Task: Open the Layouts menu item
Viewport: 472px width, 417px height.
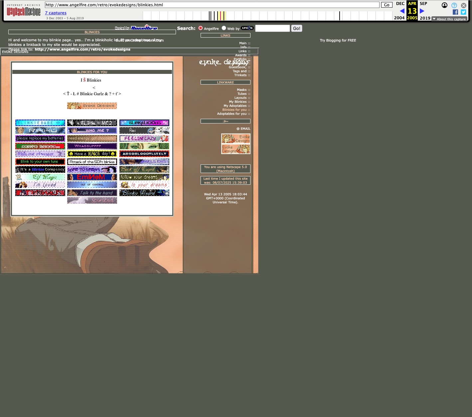Action: coord(240,98)
